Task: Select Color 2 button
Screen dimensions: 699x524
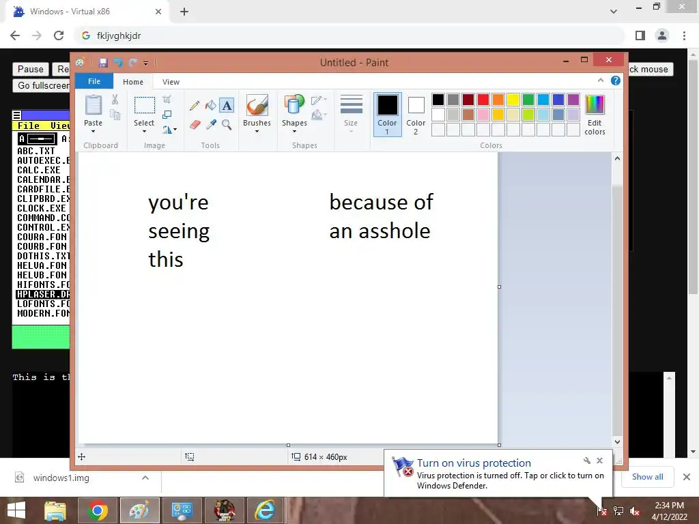Action: (x=416, y=115)
